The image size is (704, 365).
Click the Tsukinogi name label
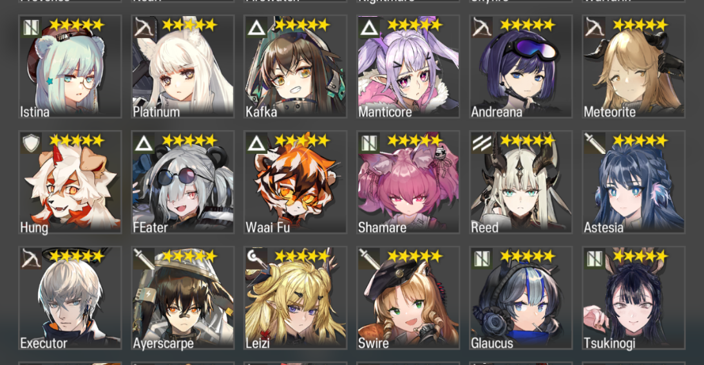pos(609,344)
